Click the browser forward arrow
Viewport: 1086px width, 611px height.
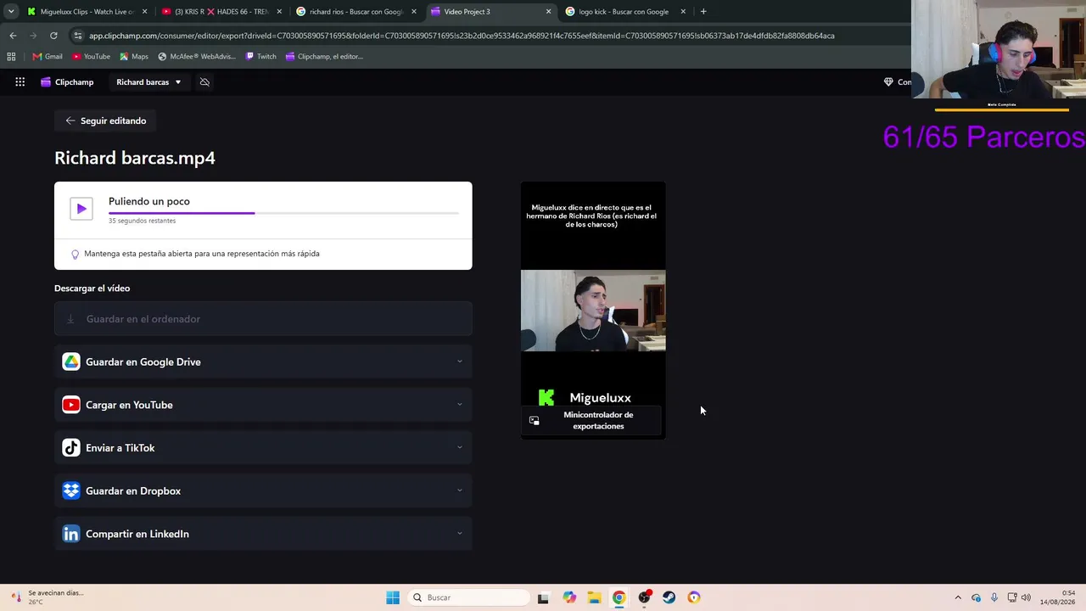[33, 36]
